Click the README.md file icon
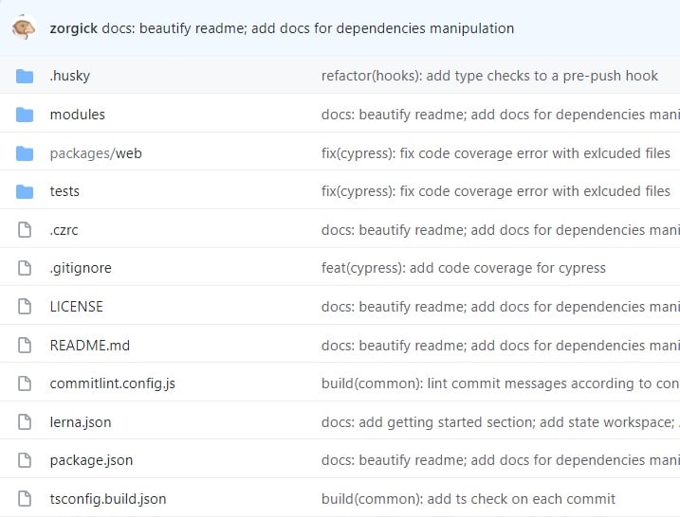This screenshot has height=517, width=680. coord(25,345)
